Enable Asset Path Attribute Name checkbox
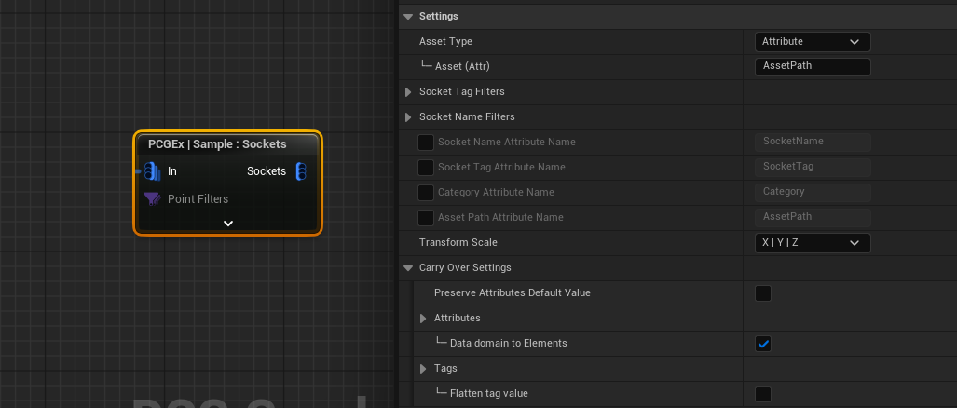 point(426,217)
